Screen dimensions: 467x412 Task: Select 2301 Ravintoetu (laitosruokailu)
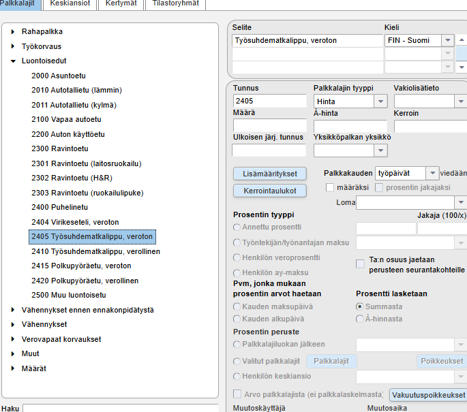click(87, 163)
